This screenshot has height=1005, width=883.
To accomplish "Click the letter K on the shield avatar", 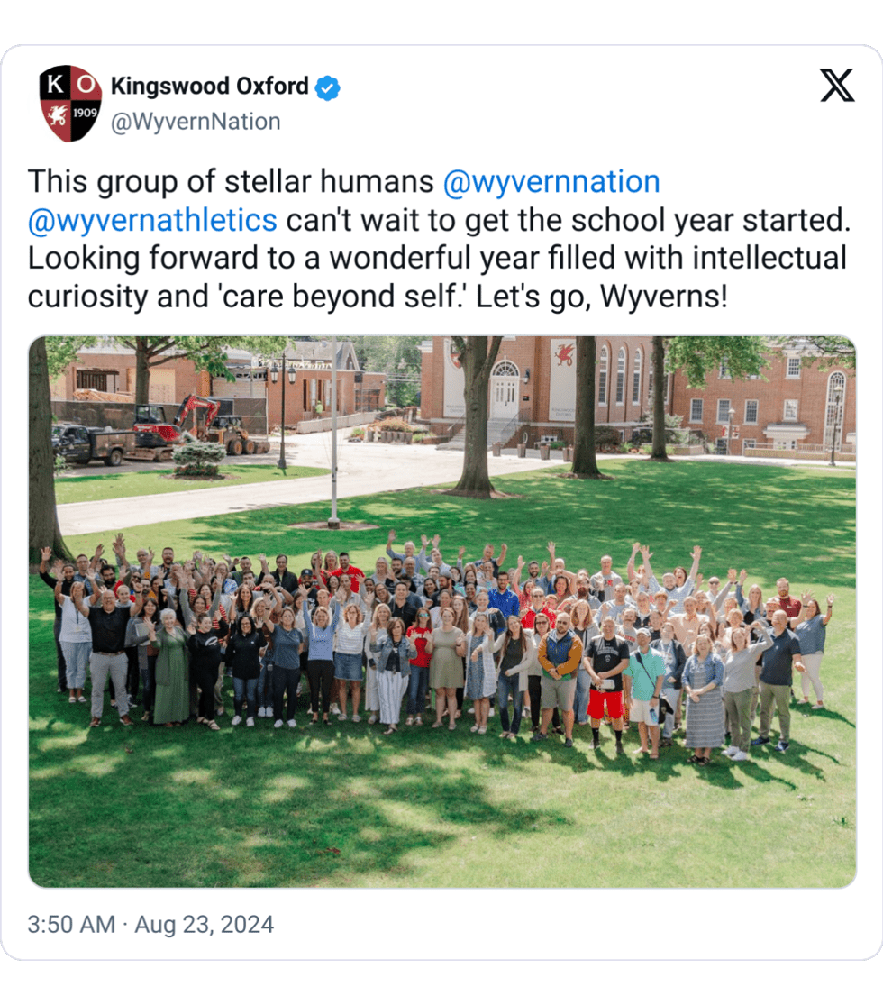I will tap(56, 83).
